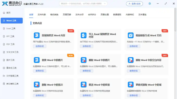This screenshot has width=177, height=99.
Task: Select PDF 工具 in the sidebar
Action: (x=12, y=44)
